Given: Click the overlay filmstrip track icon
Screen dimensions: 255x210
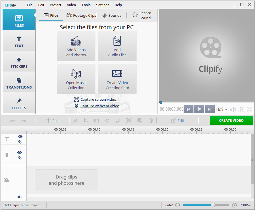Looking at the screenshot, I should tap(7, 155).
